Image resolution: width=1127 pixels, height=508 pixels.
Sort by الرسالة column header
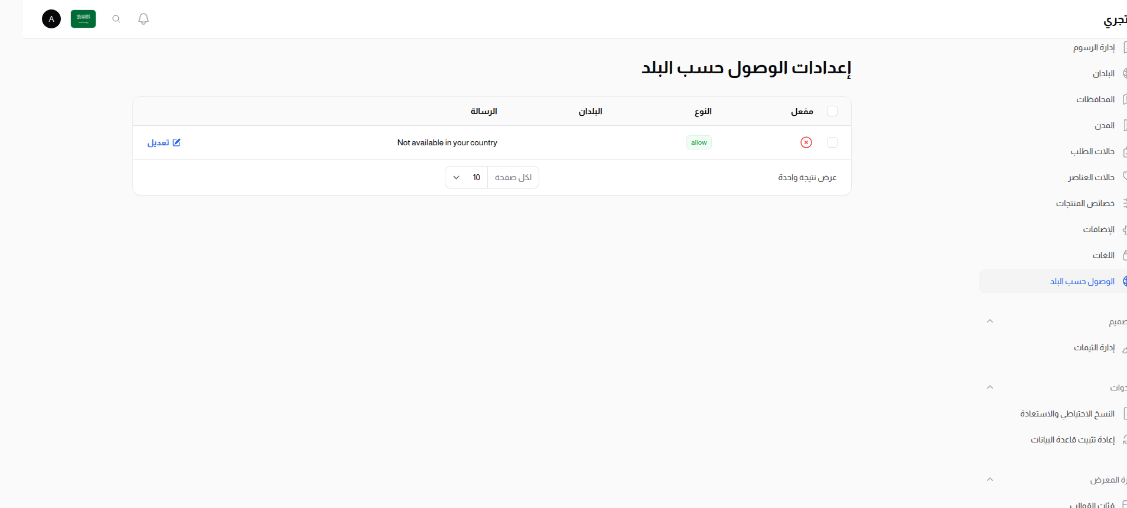484,111
